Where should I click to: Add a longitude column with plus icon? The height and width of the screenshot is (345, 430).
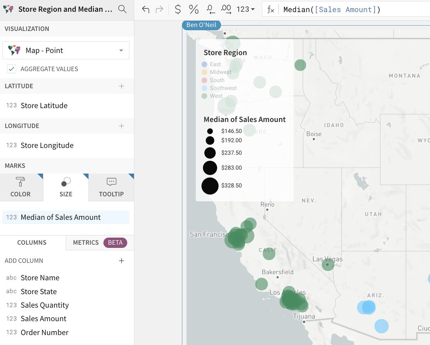pyautogui.click(x=122, y=126)
